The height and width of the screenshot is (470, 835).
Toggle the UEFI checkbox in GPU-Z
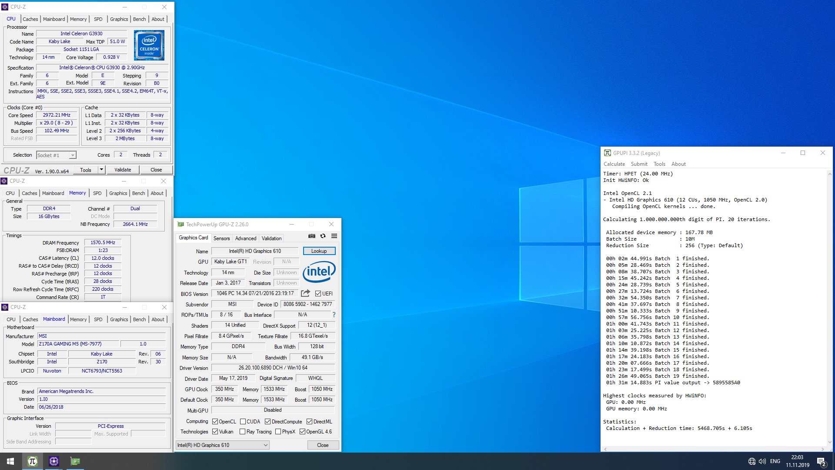click(x=318, y=293)
